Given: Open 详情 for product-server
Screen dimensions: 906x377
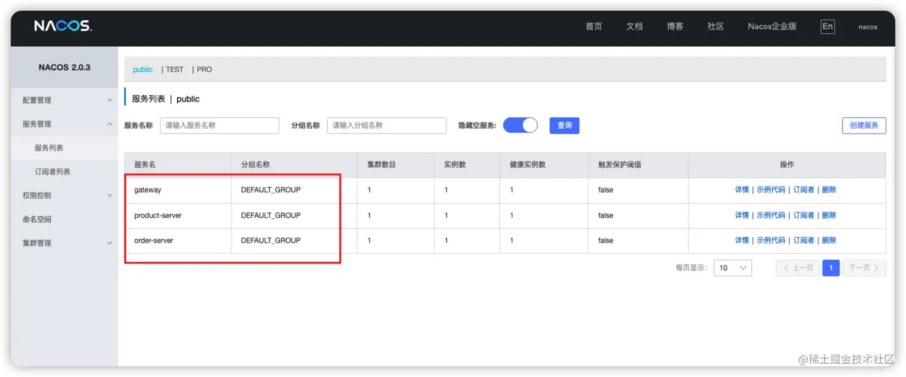Looking at the screenshot, I should [x=742, y=215].
